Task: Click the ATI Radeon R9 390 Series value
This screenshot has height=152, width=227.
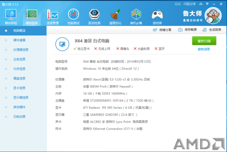Action: [x=117, y=108]
